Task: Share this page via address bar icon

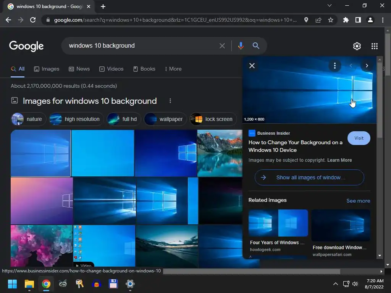Action: pos(318,20)
